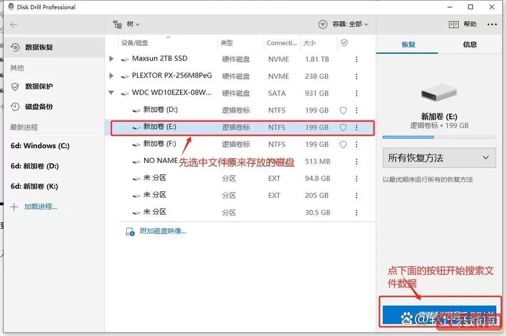The width and height of the screenshot is (506, 336).
Task: Select 数据恢复 in the sidebar
Action: (x=54, y=48)
